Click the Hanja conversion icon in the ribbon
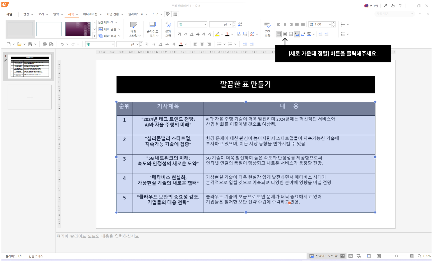 pos(309,34)
